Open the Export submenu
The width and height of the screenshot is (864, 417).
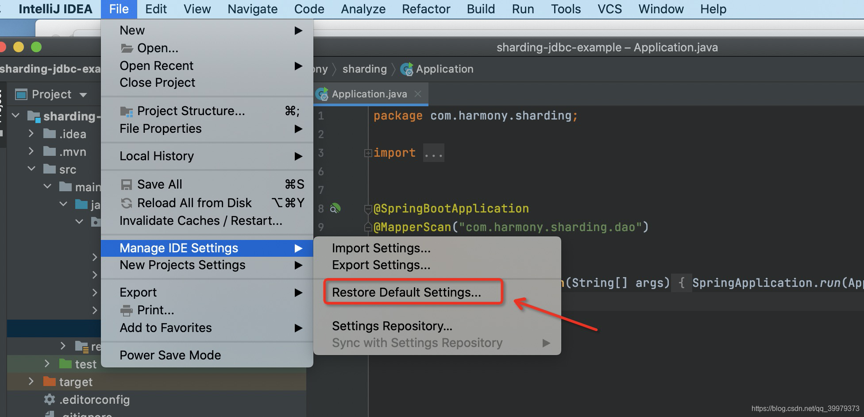click(207, 292)
